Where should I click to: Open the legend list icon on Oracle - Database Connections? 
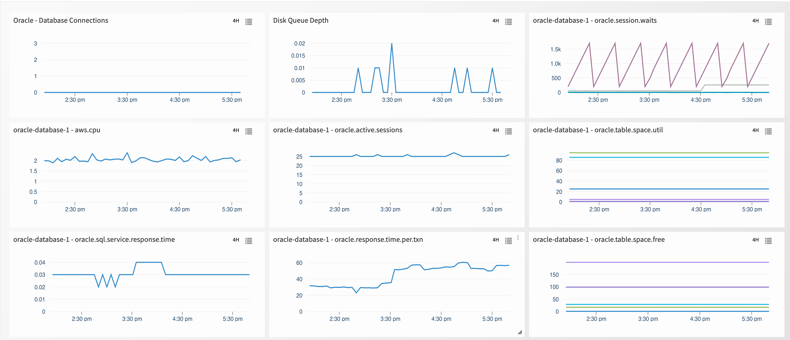tap(249, 22)
